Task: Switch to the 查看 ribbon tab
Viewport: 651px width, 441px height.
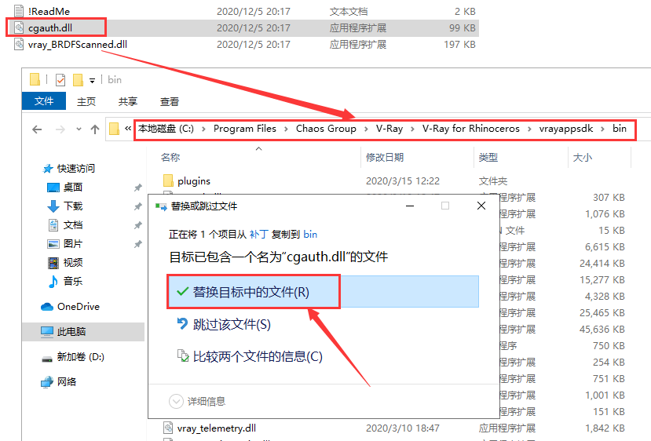Action: click(x=170, y=101)
